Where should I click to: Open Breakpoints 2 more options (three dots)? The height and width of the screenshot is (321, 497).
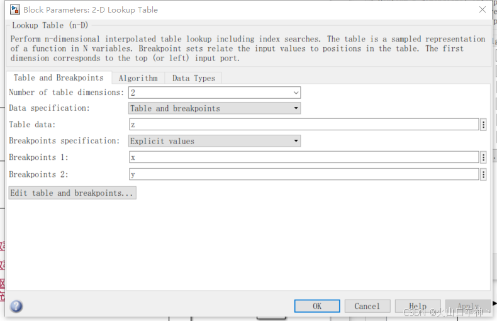pyautogui.click(x=483, y=174)
